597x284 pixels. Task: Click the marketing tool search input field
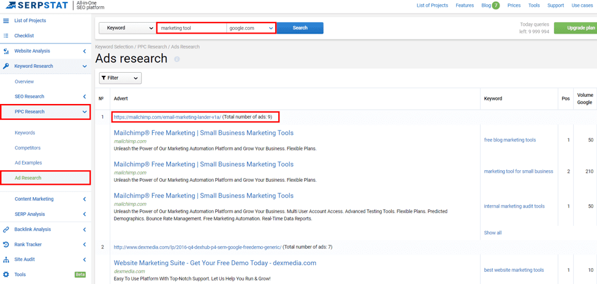click(192, 28)
